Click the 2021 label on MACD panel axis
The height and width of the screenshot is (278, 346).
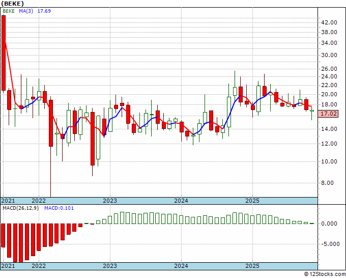coord(8,266)
